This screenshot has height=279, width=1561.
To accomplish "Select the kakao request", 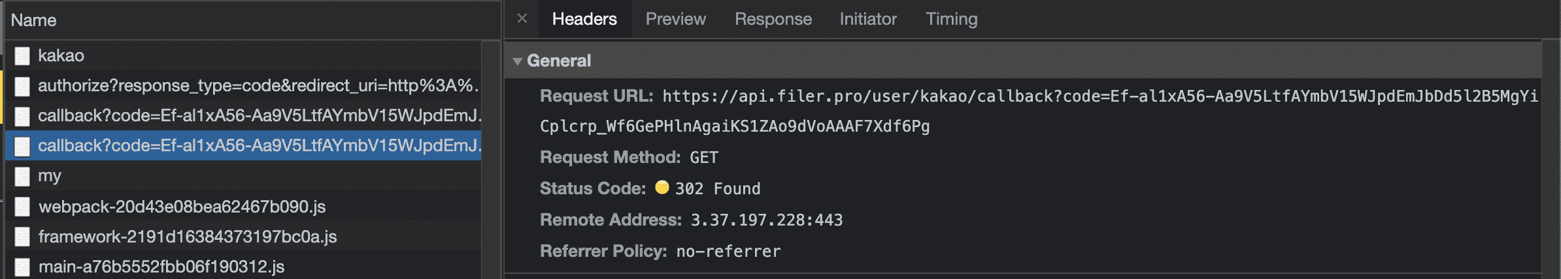I will click(x=61, y=55).
